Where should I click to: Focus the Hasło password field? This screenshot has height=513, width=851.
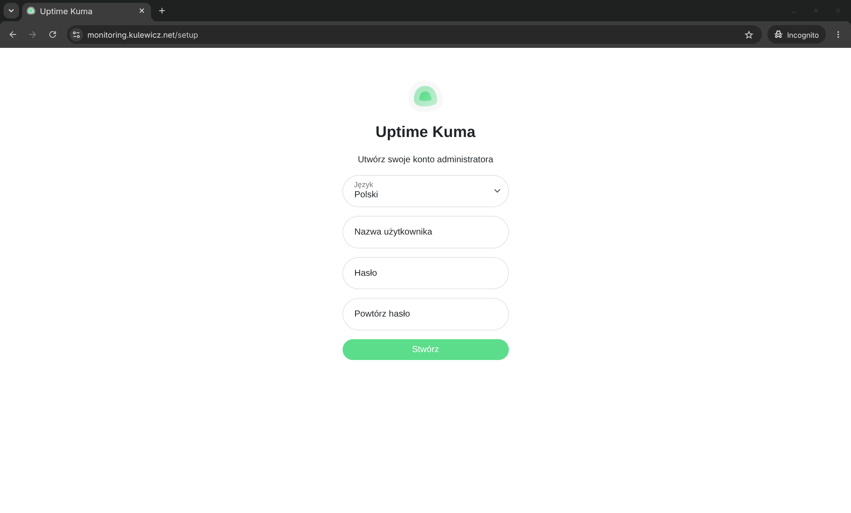coord(425,273)
